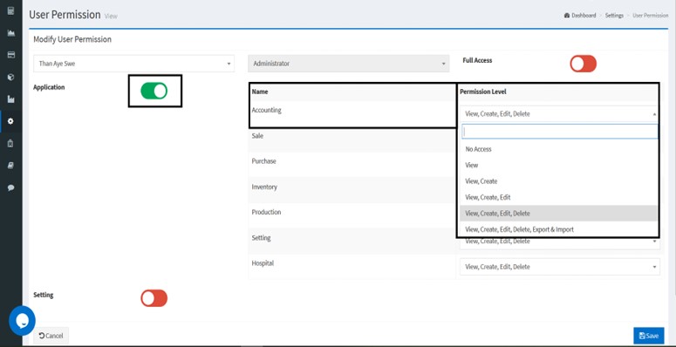Toggle the Setting switch
The height and width of the screenshot is (347, 676).
(154, 298)
